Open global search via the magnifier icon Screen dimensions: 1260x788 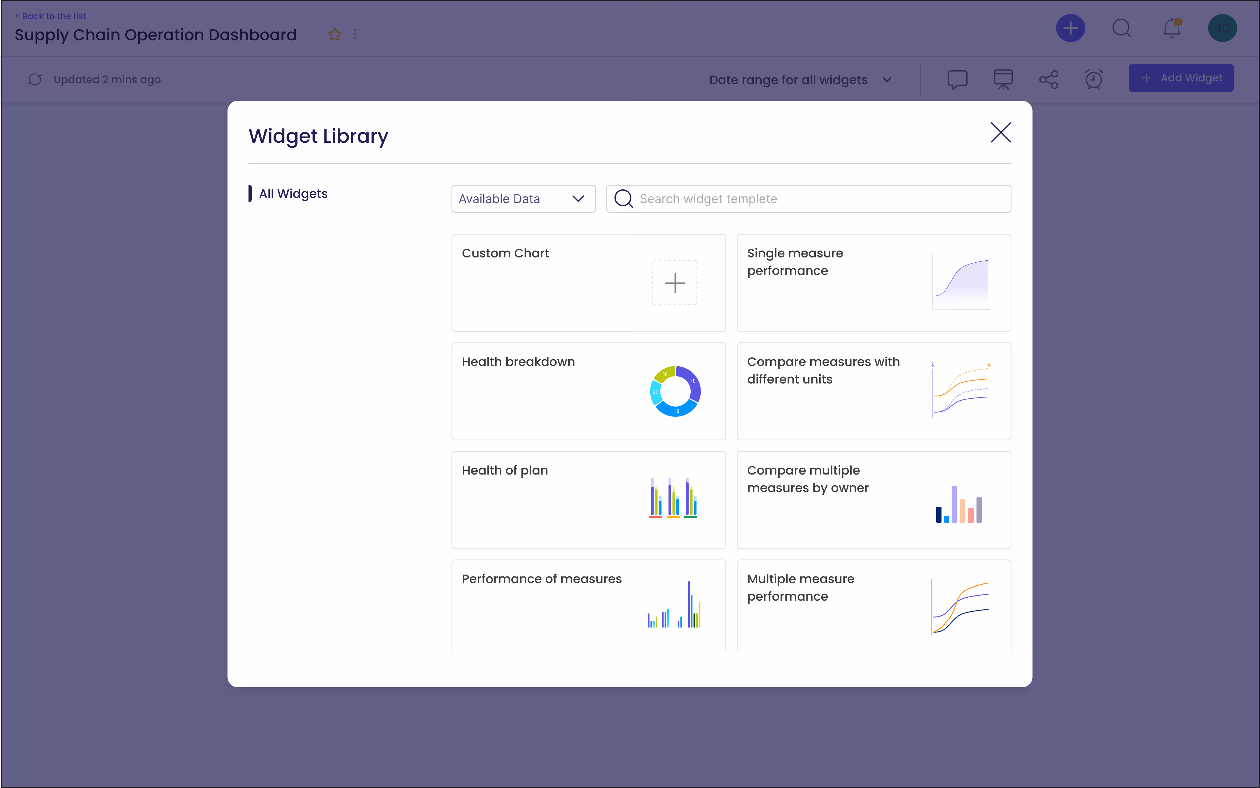(1122, 29)
